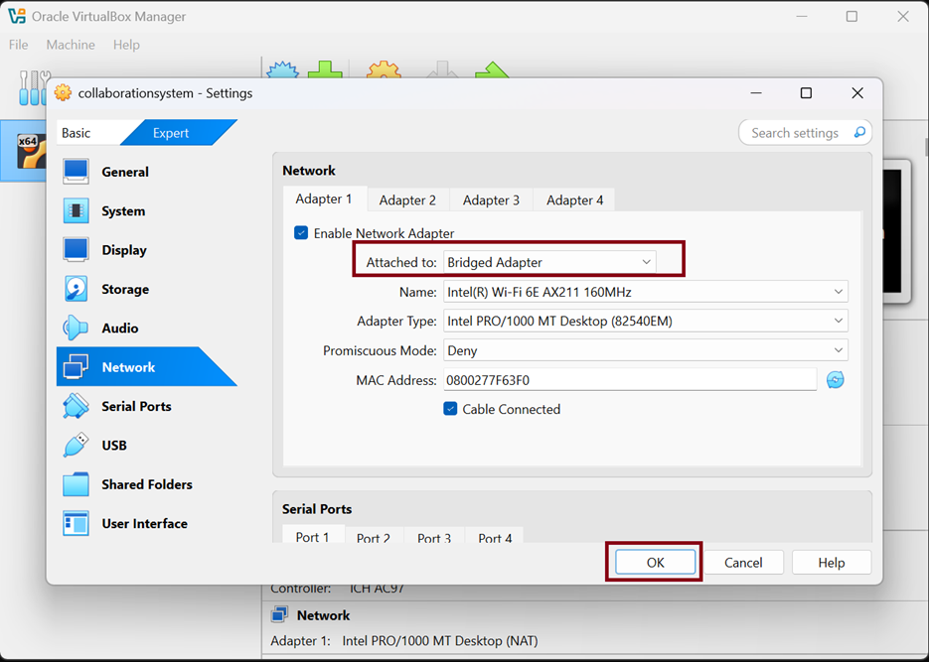Click the Cancel button
Viewport: 929px width, 662px height.
743,562
